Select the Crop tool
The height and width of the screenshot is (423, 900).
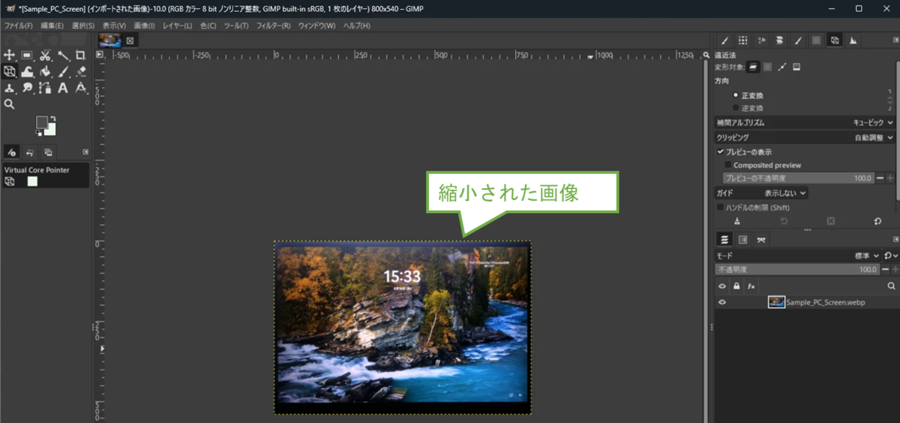80,55
